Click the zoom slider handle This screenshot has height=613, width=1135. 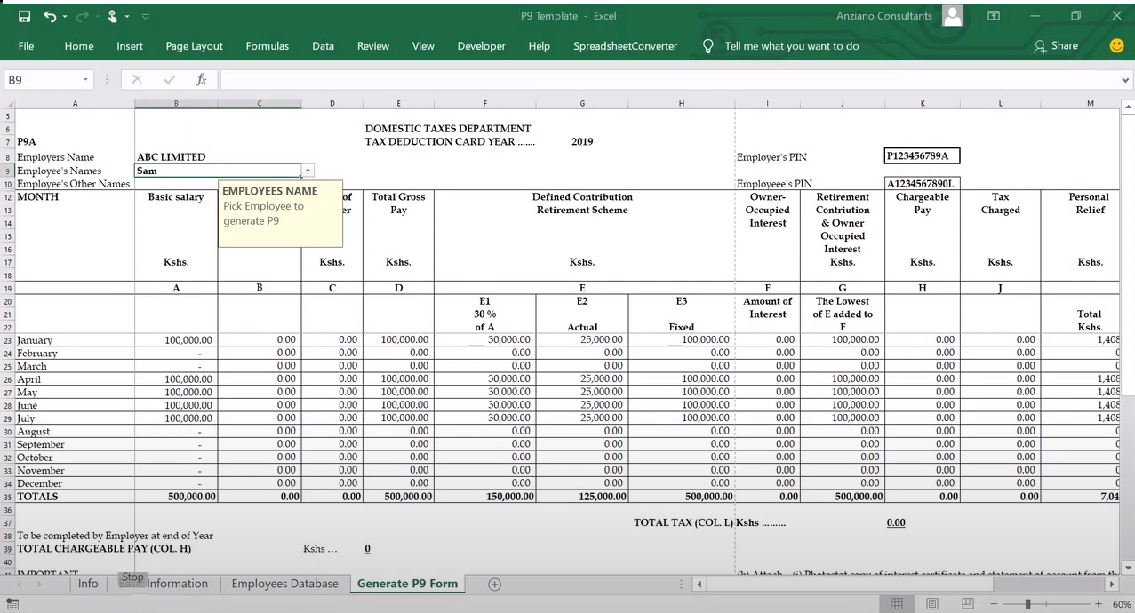click(x=1027, y=604)
